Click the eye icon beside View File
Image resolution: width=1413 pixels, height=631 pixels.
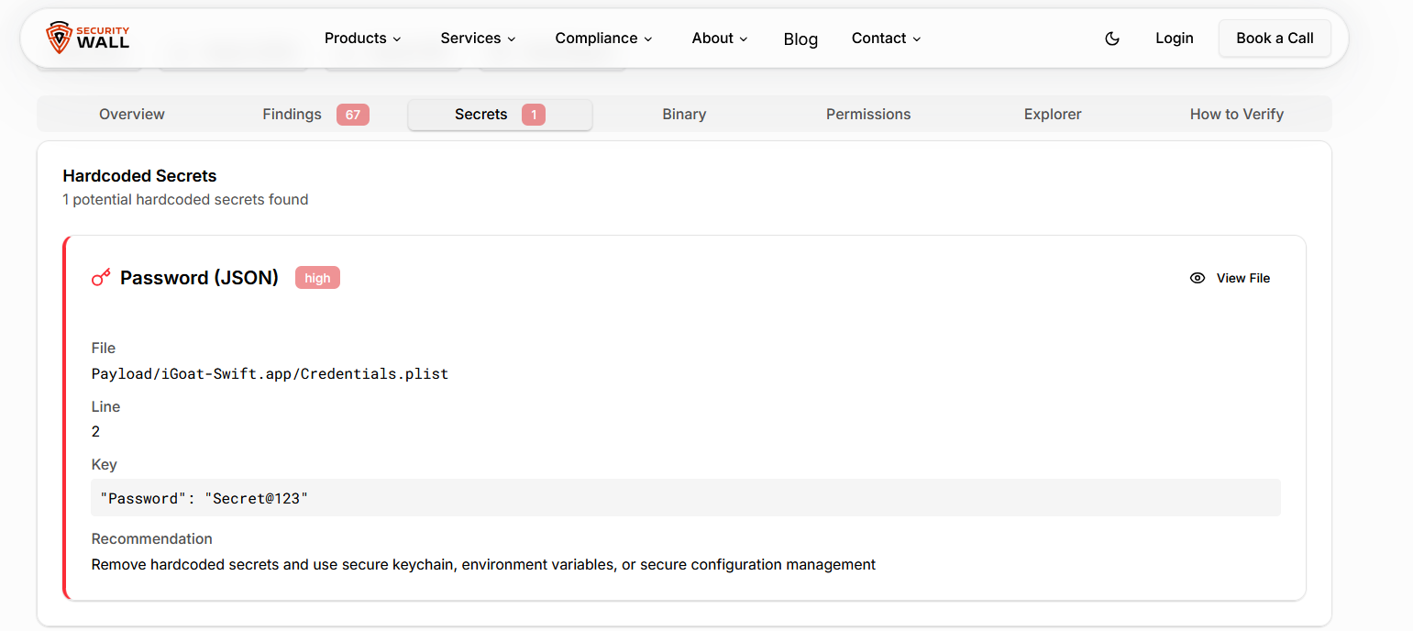click(x=1197, y=278)
